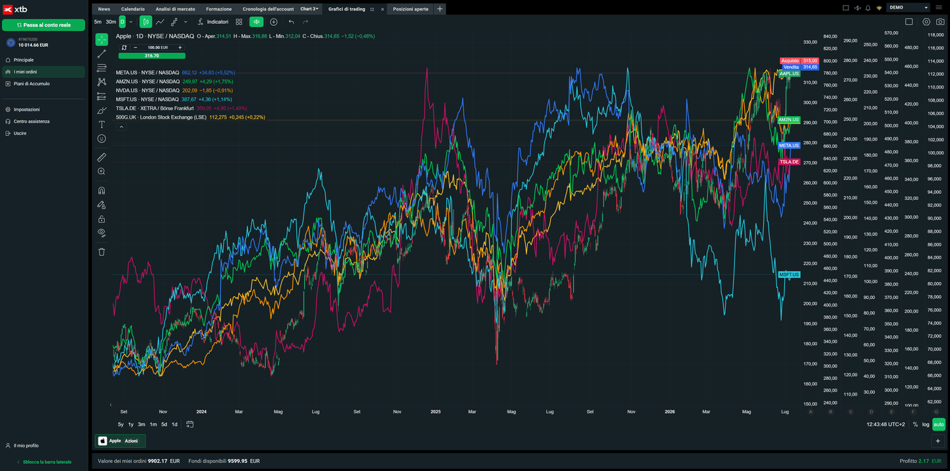Image resolution: width=950 pixels, height=471 pixels.
Task: Toggle lock all drawings
Action: [102, 218]
